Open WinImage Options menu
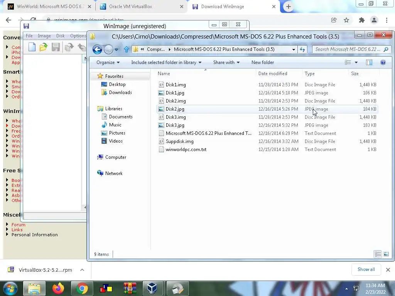 pyautogui.click(x=78, y=36)
